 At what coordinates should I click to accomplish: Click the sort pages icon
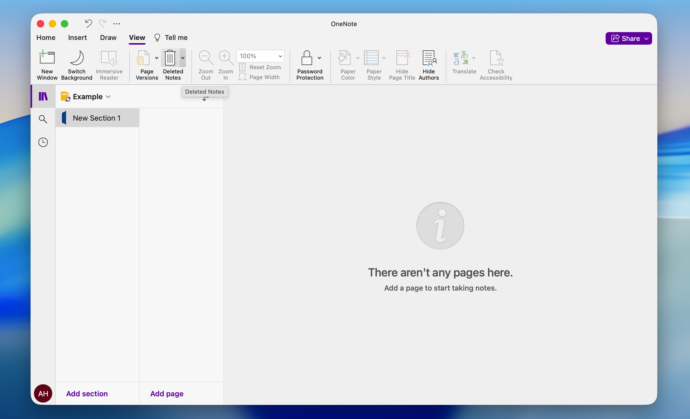[x=205, y=98]
